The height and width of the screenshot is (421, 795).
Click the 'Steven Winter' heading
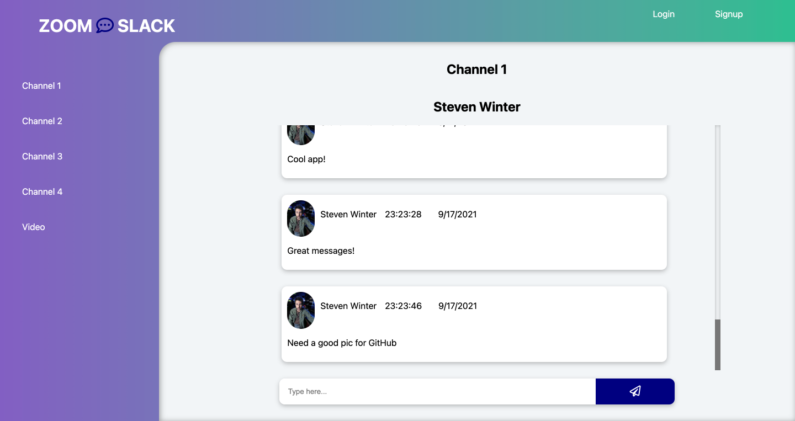point(477,106)
